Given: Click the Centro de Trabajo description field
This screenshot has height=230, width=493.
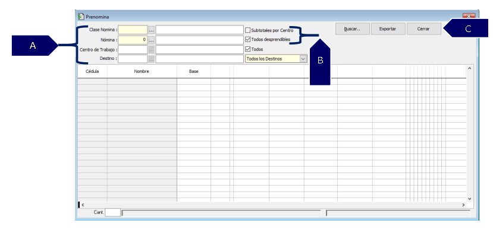Looking at the screenshot, I should [x=199, y=50].
